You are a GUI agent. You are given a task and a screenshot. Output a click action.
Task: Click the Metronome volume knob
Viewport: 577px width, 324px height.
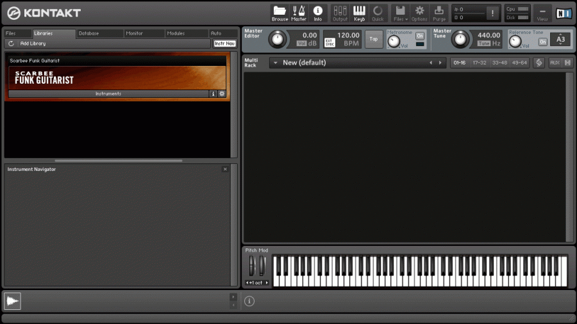tap(394, 42)
